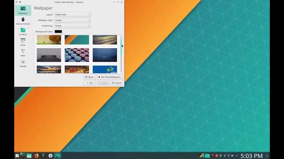Expand hidden system tray icons arrow
Screen dimensions: 284x159
click(x=236, y=155)
